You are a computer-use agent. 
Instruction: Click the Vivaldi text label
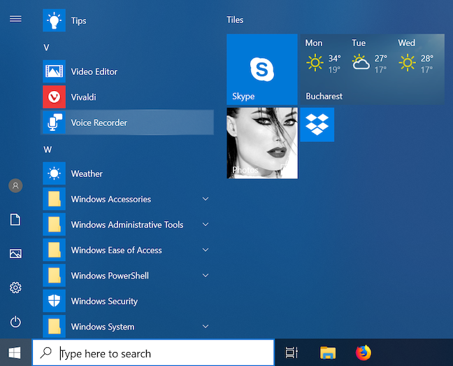click(x=83, y=97)
